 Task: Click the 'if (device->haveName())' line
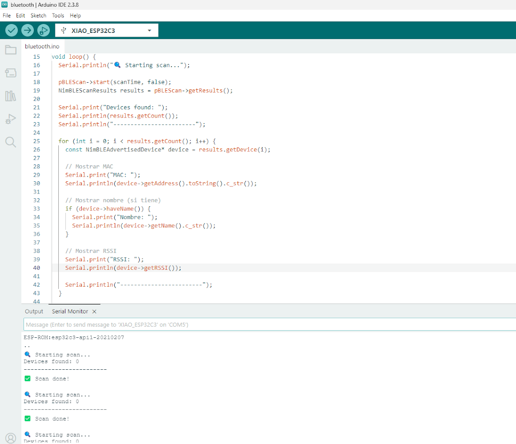108,209
